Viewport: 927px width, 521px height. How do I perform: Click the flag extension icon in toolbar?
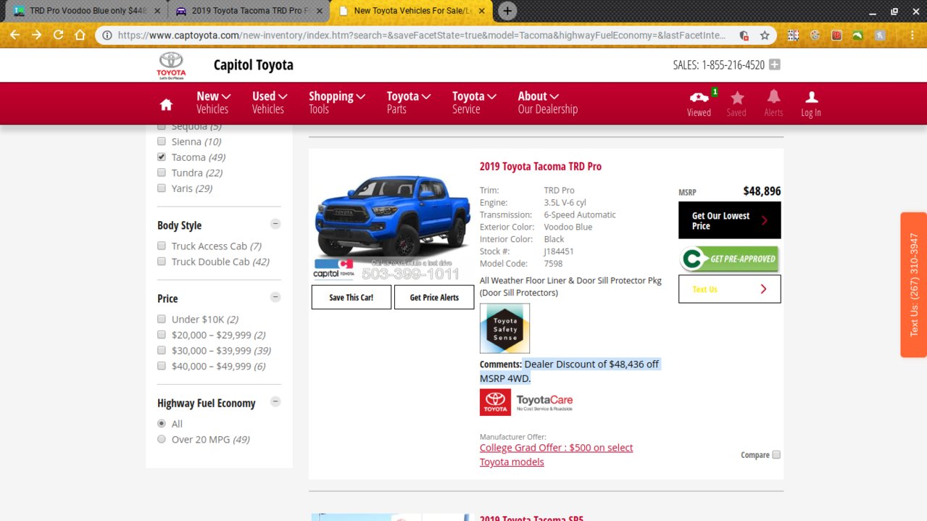[x=794, y=35]
